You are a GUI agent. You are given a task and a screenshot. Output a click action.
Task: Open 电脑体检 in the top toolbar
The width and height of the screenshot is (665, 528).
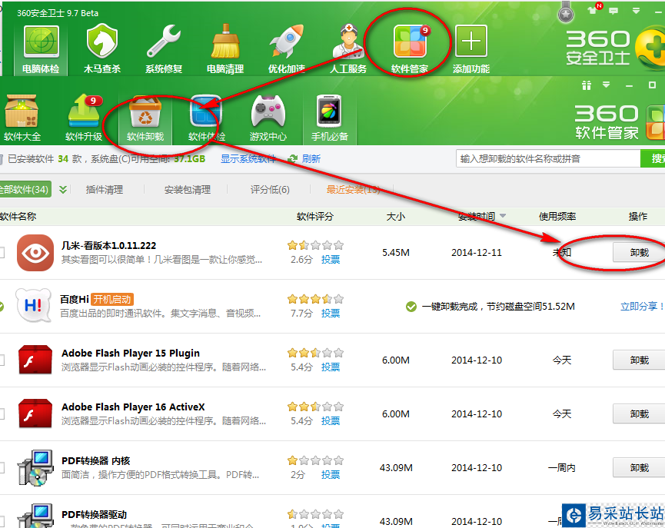[x=41, y=49]
